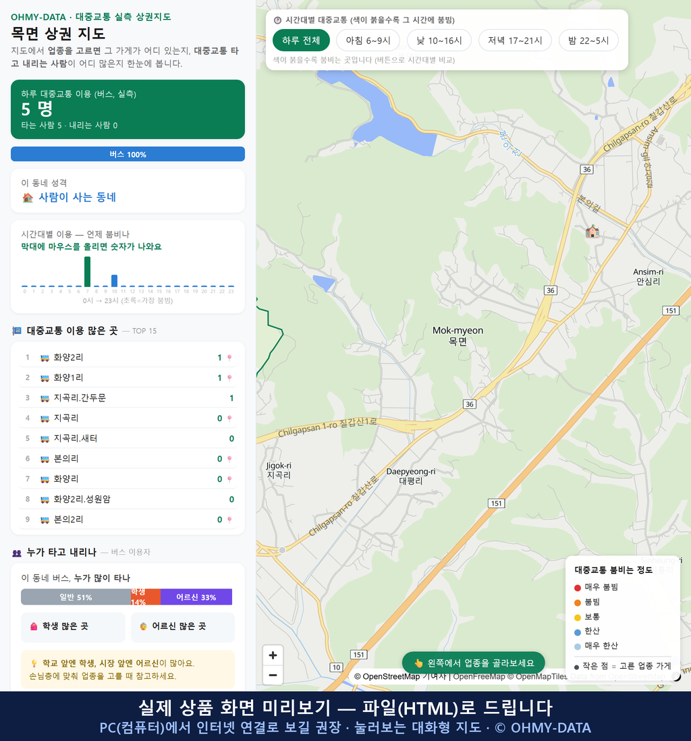Click the location pin in 지곡리 row
This screenshot has height=741, width=691.
[229, 418]
